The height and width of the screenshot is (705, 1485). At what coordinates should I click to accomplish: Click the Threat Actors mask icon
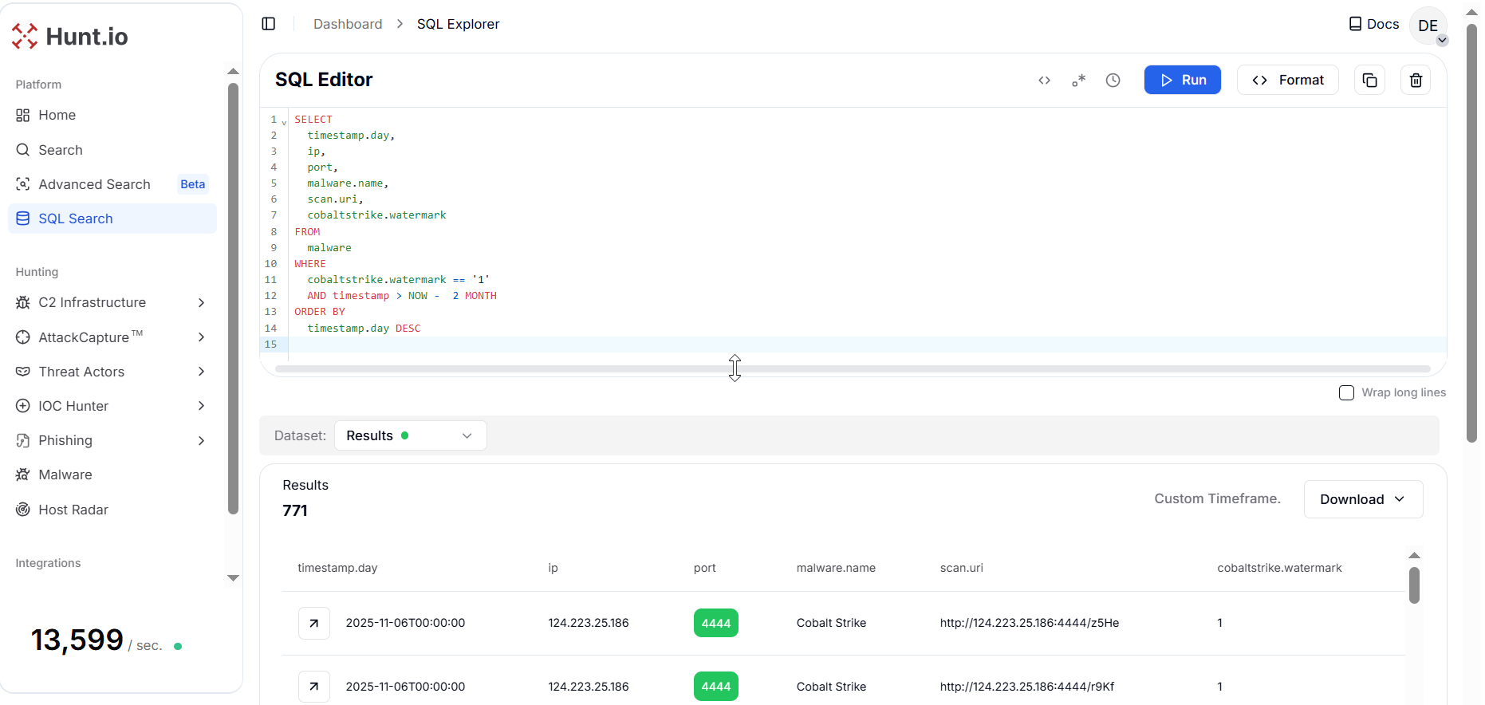(23, 372)
